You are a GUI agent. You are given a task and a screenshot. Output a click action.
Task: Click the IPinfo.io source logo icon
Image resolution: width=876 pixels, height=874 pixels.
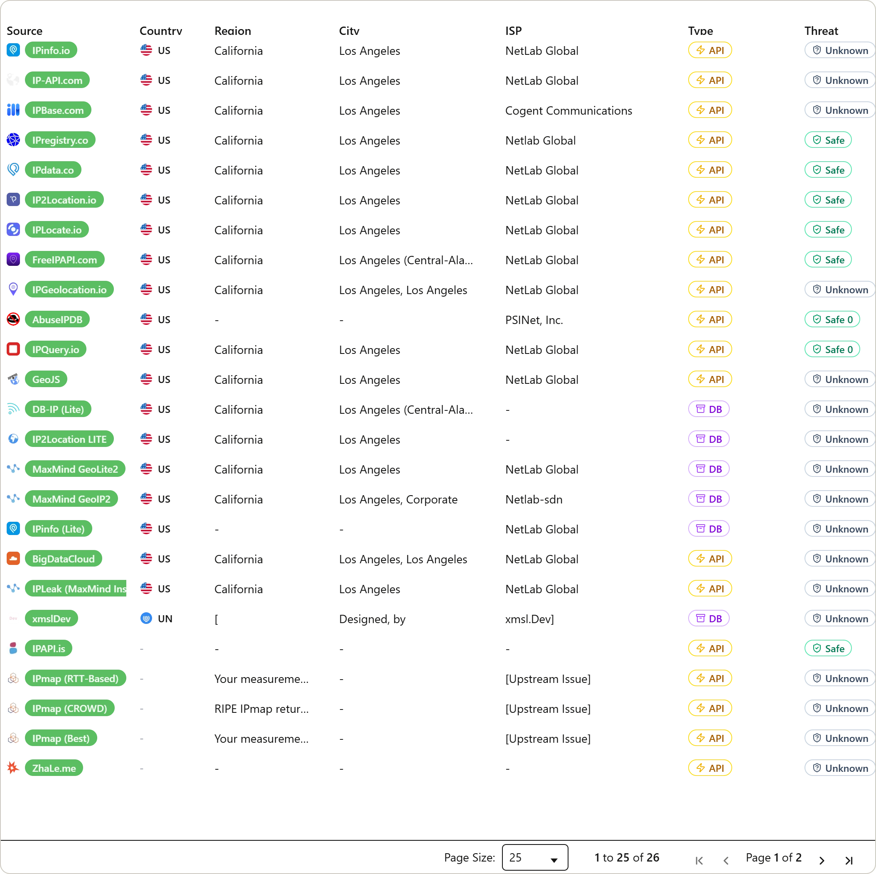point(13,50)
